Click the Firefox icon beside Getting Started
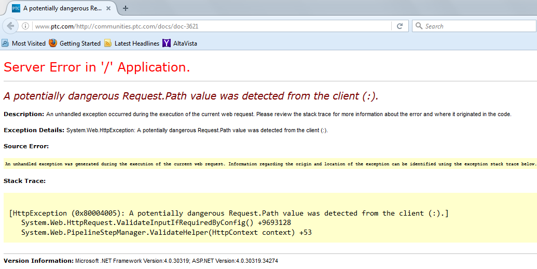The width and height of the screenshot is (537, 269). coord(53,44)
